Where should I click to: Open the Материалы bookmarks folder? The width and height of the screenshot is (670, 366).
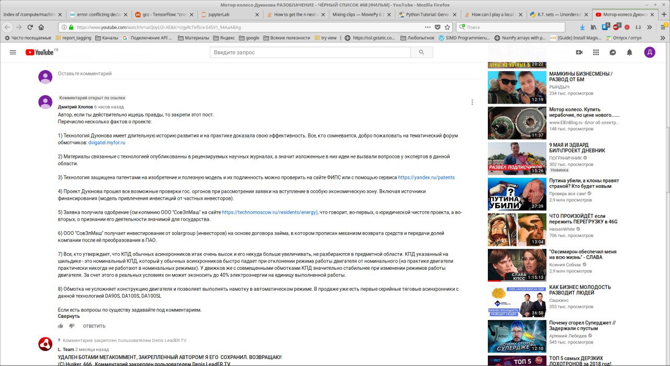point(194,38)
